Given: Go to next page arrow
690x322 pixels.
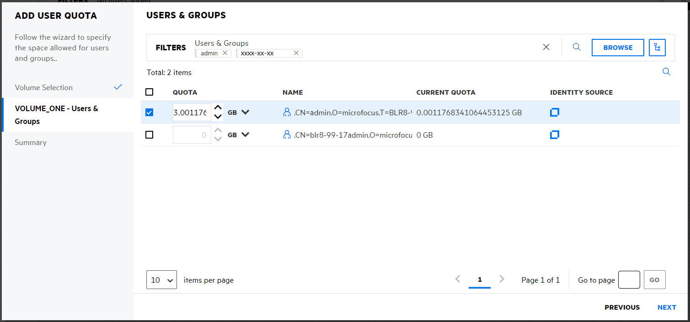Looking at the screenshot, I should tap(502, 279).
